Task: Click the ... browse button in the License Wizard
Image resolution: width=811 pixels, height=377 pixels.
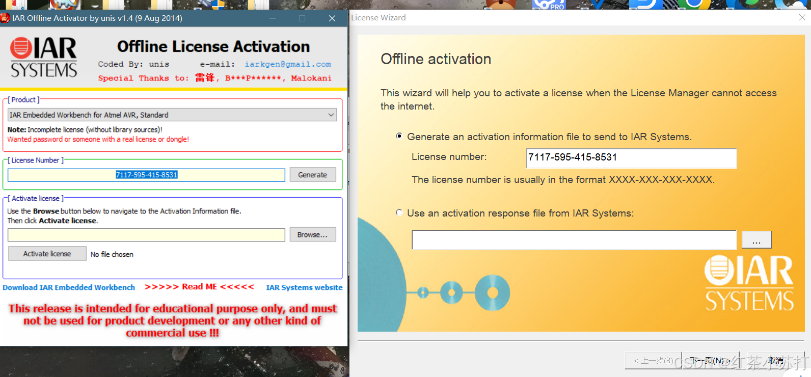Action: [756, 239]
